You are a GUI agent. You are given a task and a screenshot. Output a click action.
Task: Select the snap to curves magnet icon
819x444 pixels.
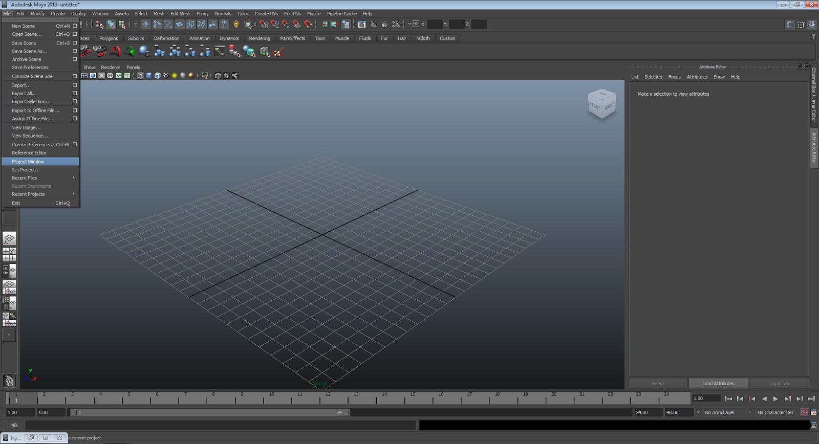(275, 24)
